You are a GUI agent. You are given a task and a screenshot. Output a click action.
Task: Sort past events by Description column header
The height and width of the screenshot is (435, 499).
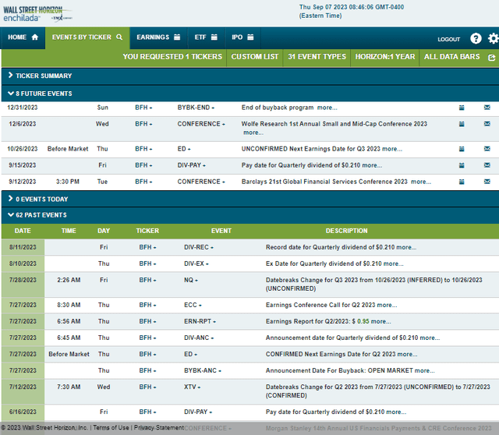[346, 231]
